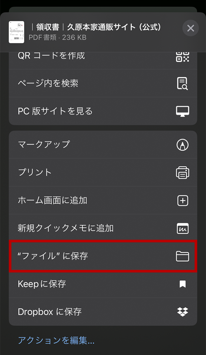This screenshot has width=206, height=355.
Task: Tap the QR code icon
Action: pos(182,57)
